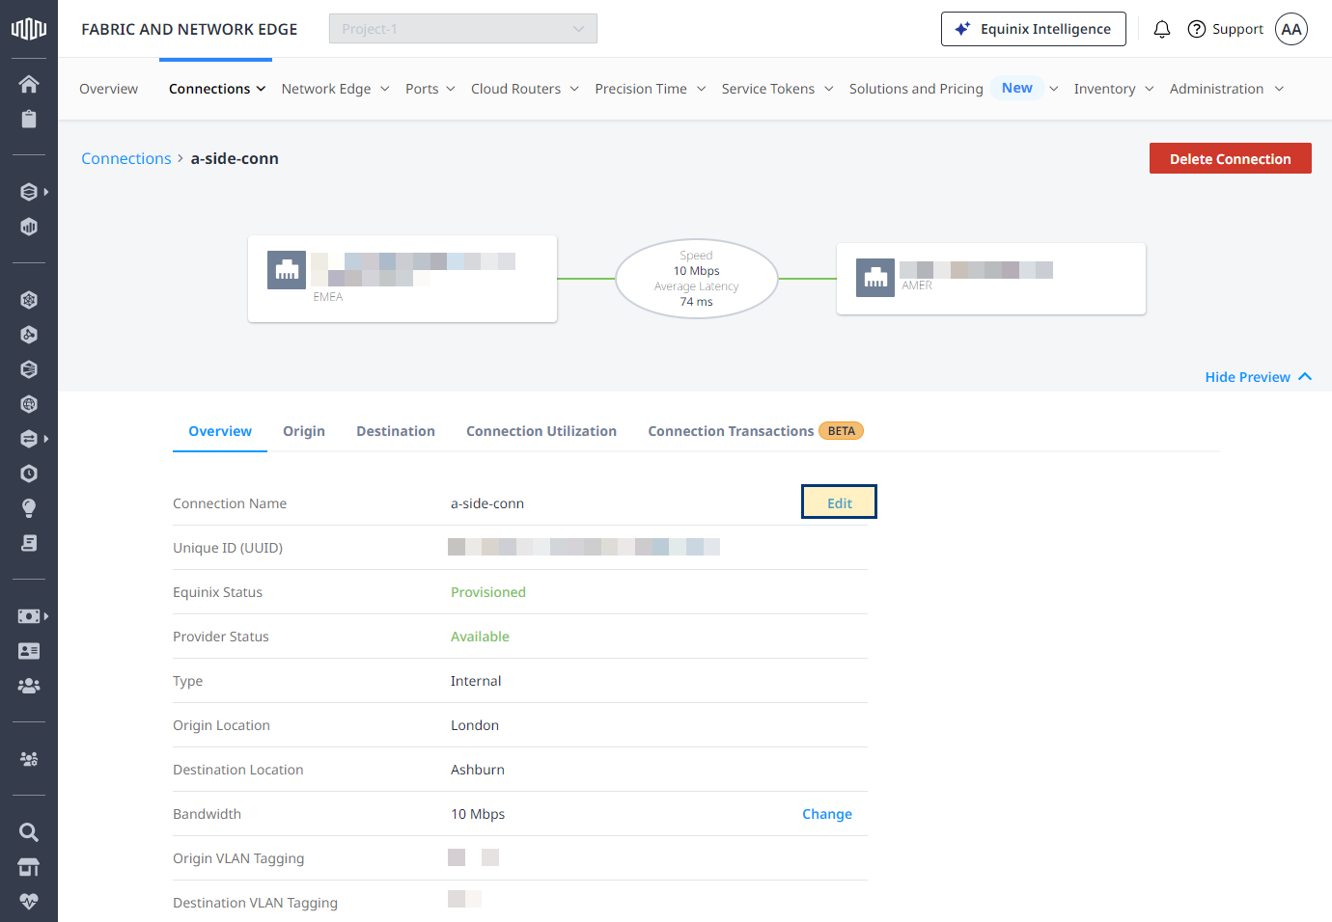Open the swap-arrows hexagon sidebar icon
This screenshot has width=1332, height=922.
pos(29,439)
